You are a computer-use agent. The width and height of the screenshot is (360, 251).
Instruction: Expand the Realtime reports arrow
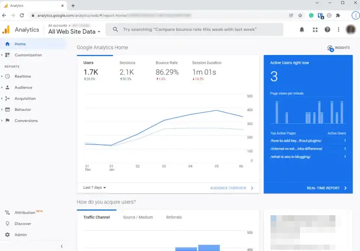[x=2, y=76]
